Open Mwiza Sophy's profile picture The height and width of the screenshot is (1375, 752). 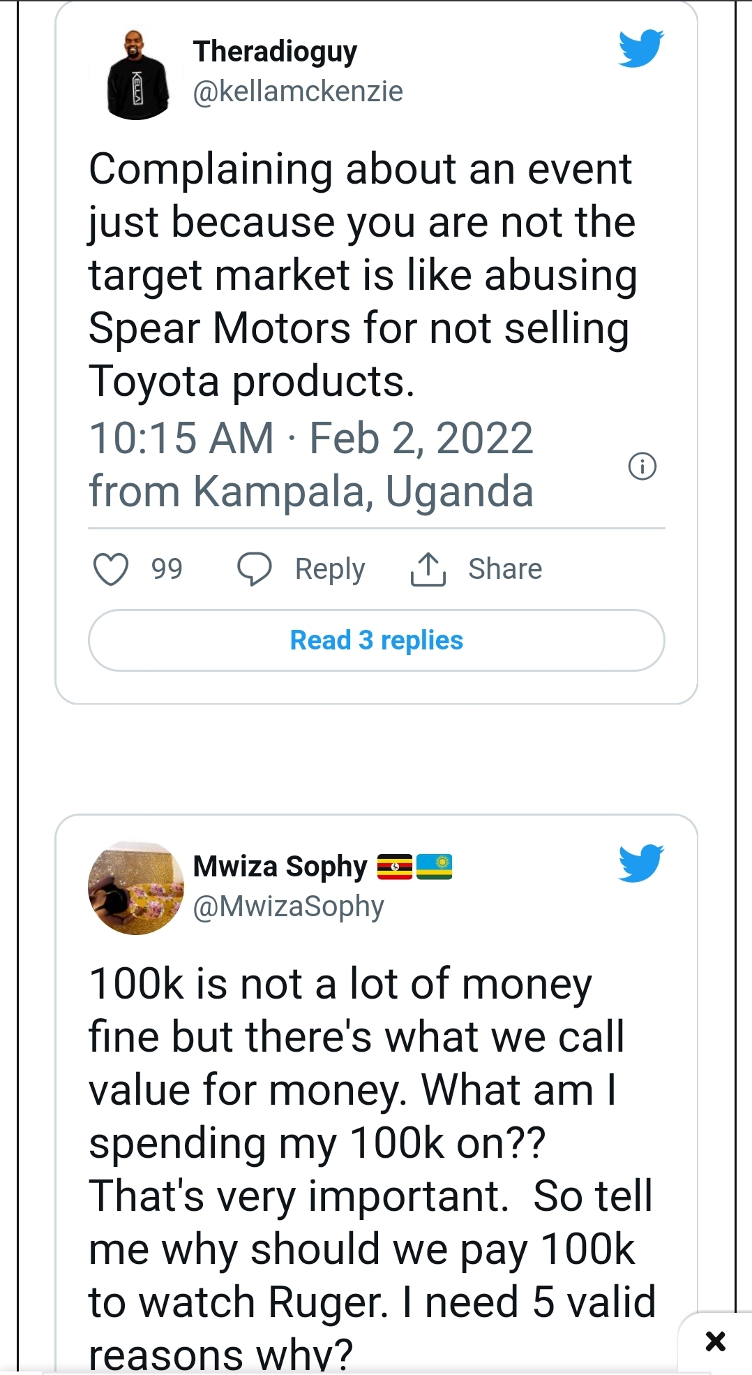coord(136,888)
